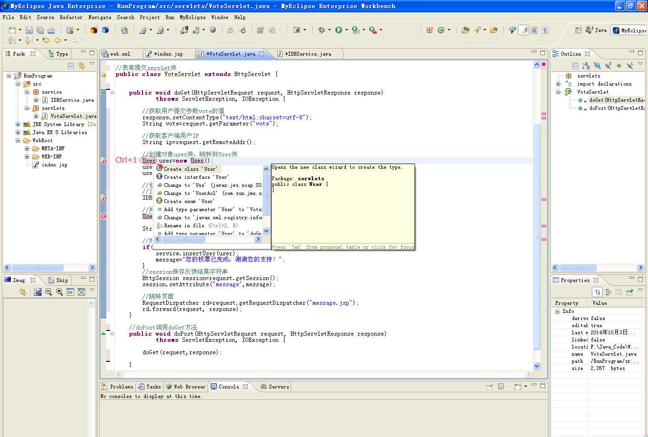
Task: Click the 100% actual size icon
Action: (71, 292)
